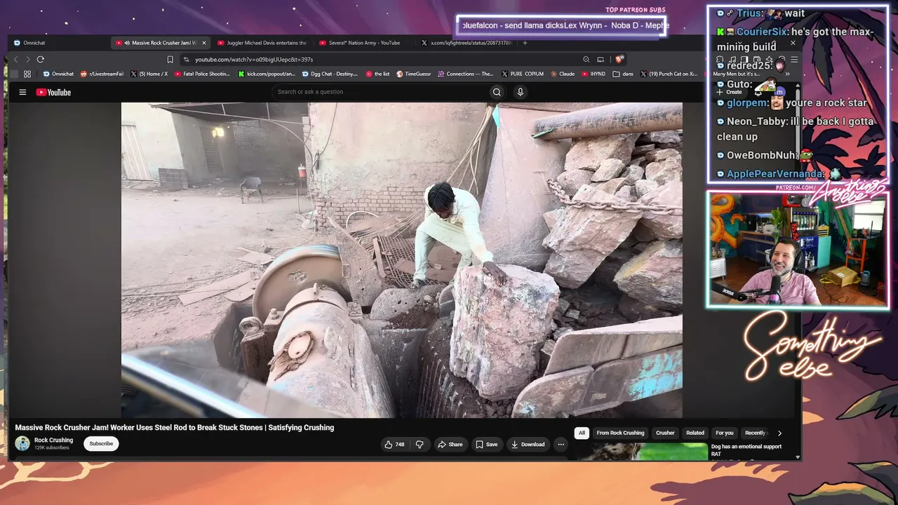Dislike the video with thumbs down

[420, 445]
